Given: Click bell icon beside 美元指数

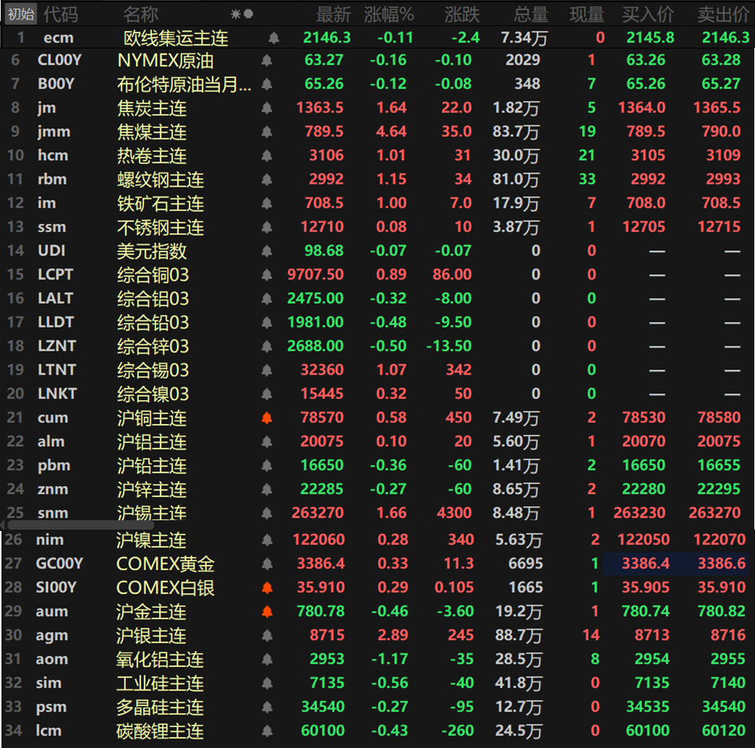Looking at the screenshot, I should pos(267,252).
